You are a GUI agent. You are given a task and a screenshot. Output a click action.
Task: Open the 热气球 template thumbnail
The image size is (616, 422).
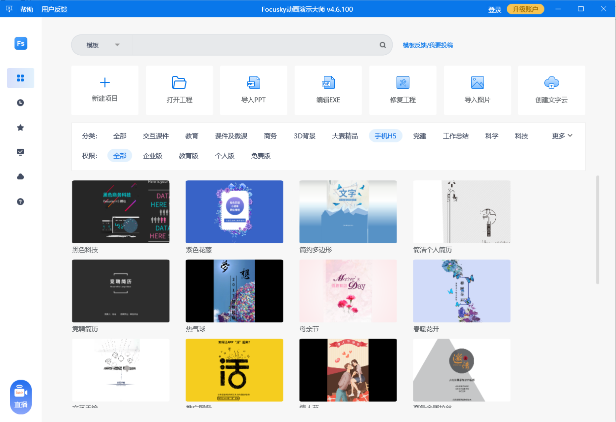(x=234, y=291)
